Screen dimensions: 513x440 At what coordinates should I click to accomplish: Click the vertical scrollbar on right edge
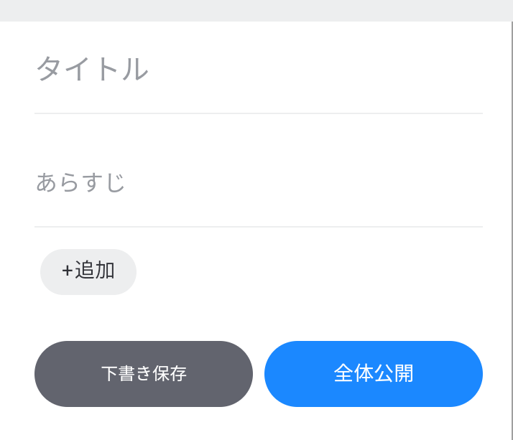point(512,230)
